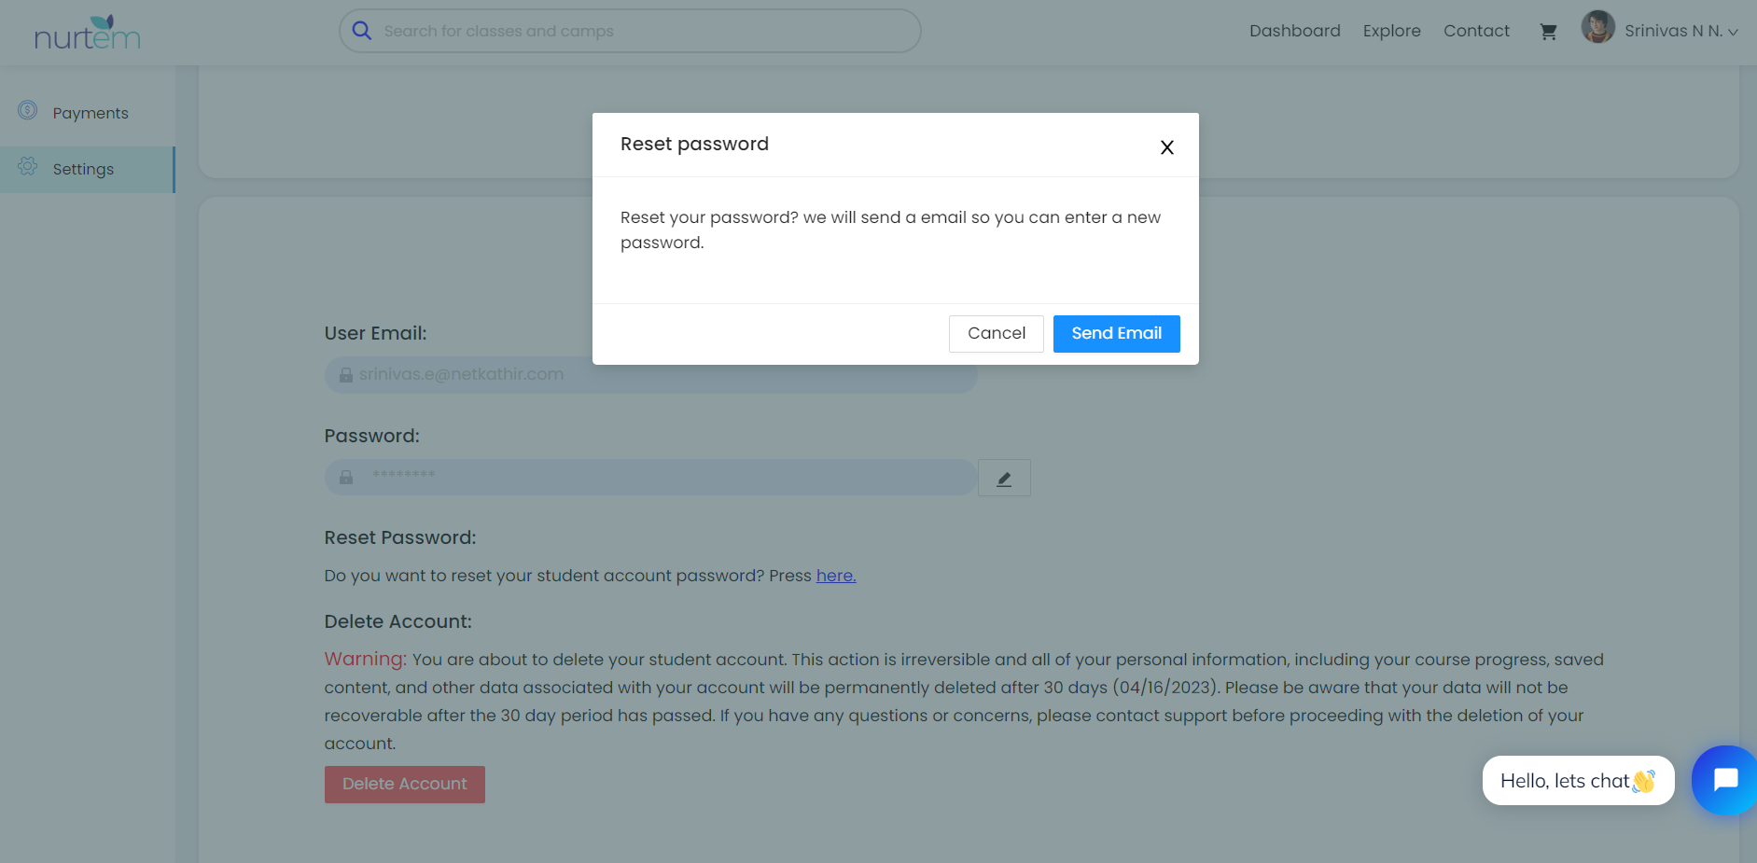Click the search magnifier icon
This screenshot has width=1757, height=863.
point(362,31)
